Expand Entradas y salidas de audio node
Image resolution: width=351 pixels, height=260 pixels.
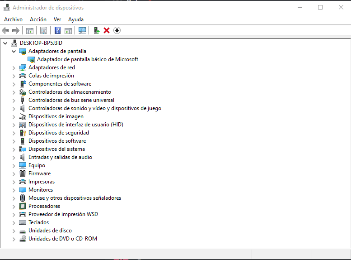[14, 158]
